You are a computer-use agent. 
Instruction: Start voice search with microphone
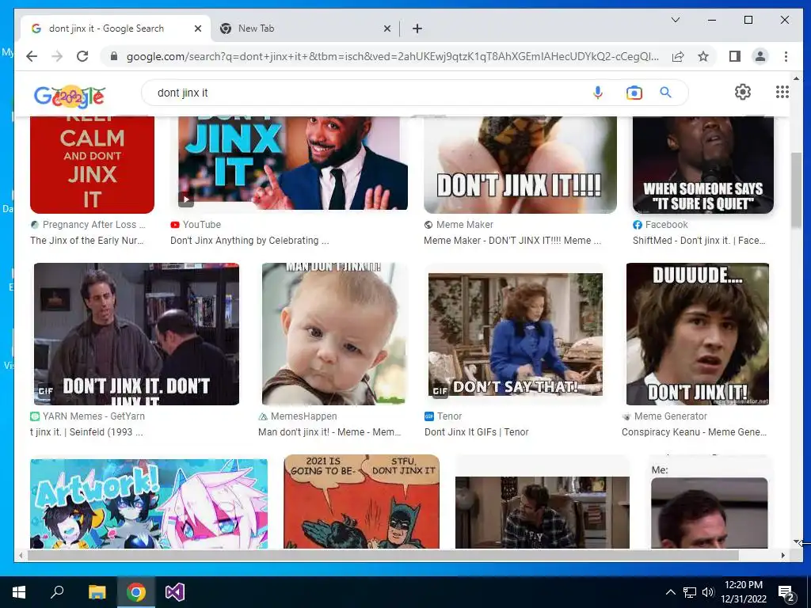598,93
